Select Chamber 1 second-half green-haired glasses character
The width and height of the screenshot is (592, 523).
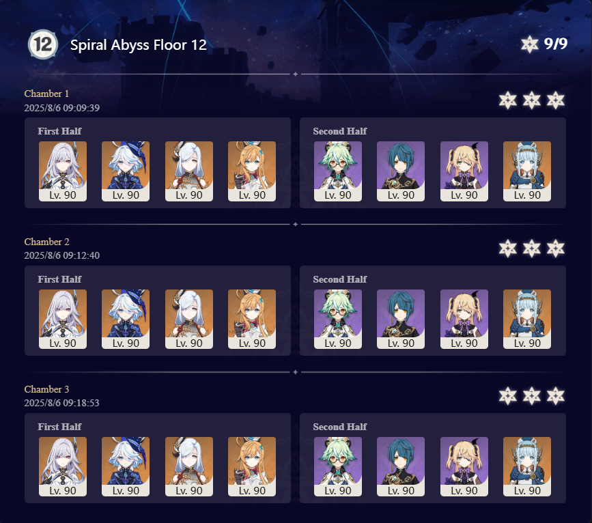point(338,171)
